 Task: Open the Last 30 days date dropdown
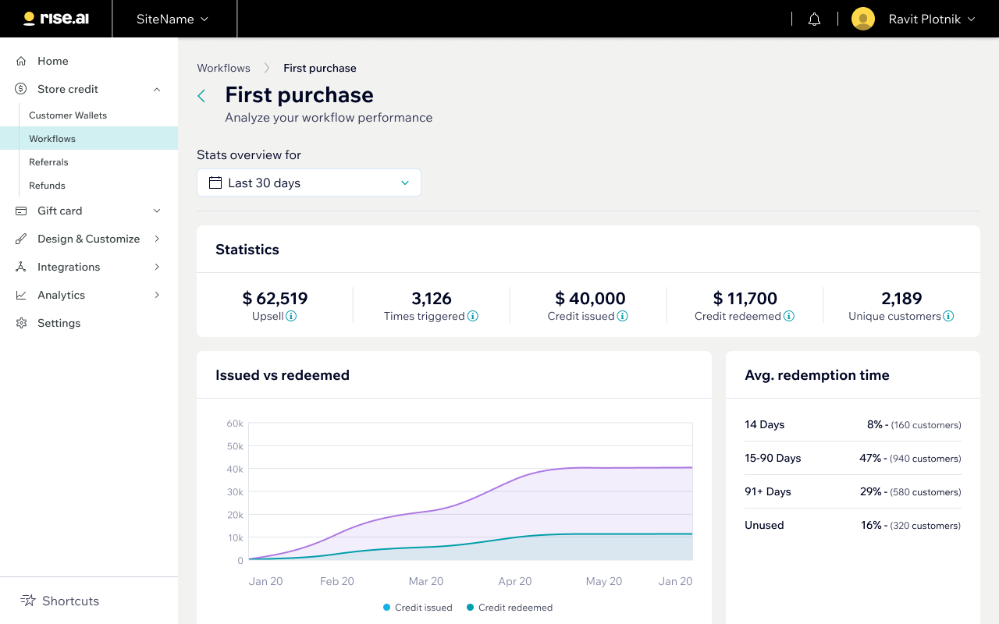click(309, 183)
